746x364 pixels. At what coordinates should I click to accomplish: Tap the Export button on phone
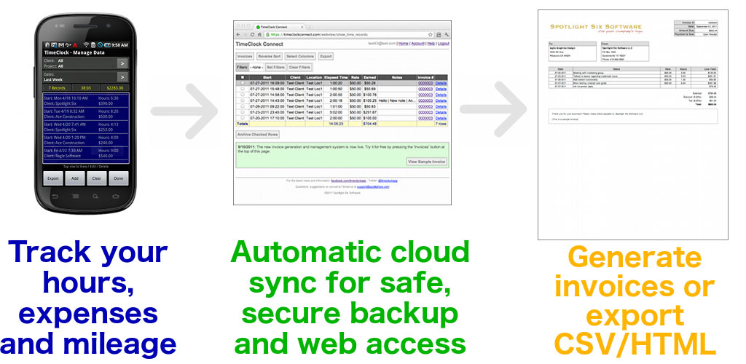click(x=52, y=178)
